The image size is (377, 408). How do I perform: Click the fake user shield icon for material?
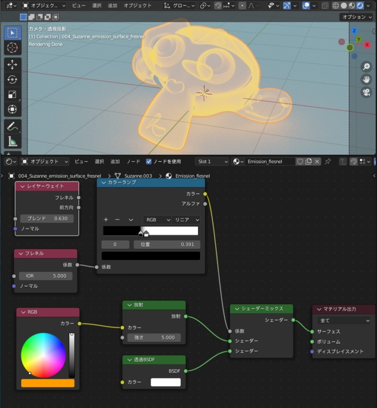300,162
